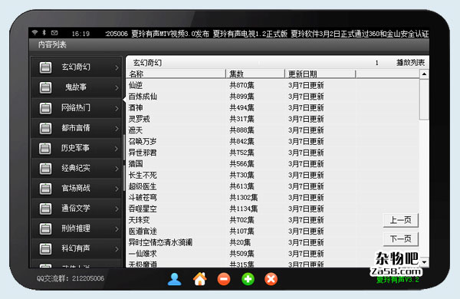Open the book 吞噬星空

pos(143,209)
